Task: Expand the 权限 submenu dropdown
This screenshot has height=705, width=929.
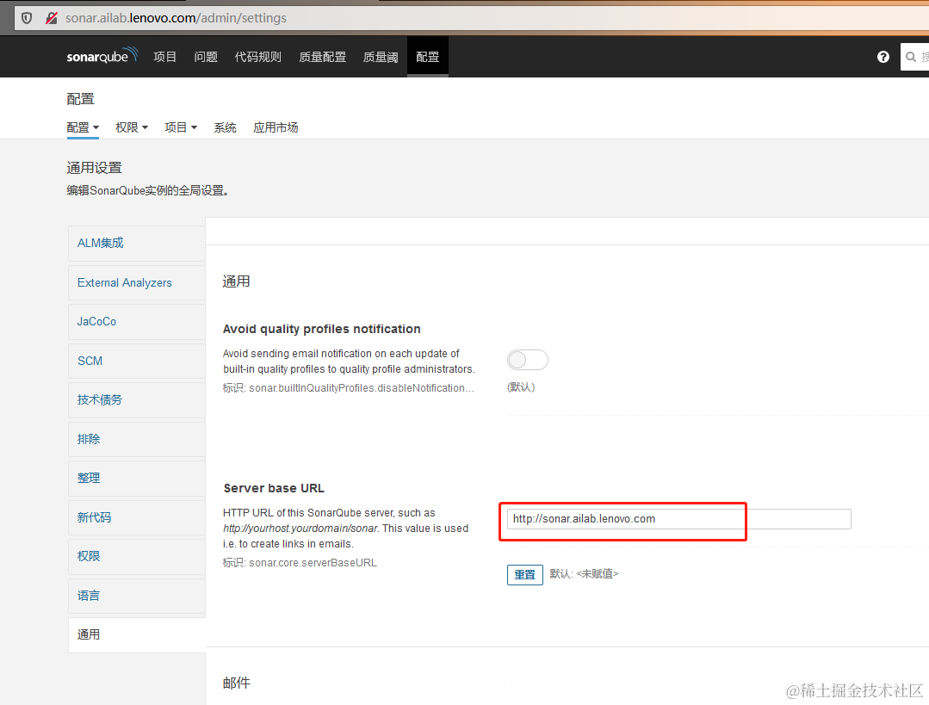Action: (x=132, y=127)
